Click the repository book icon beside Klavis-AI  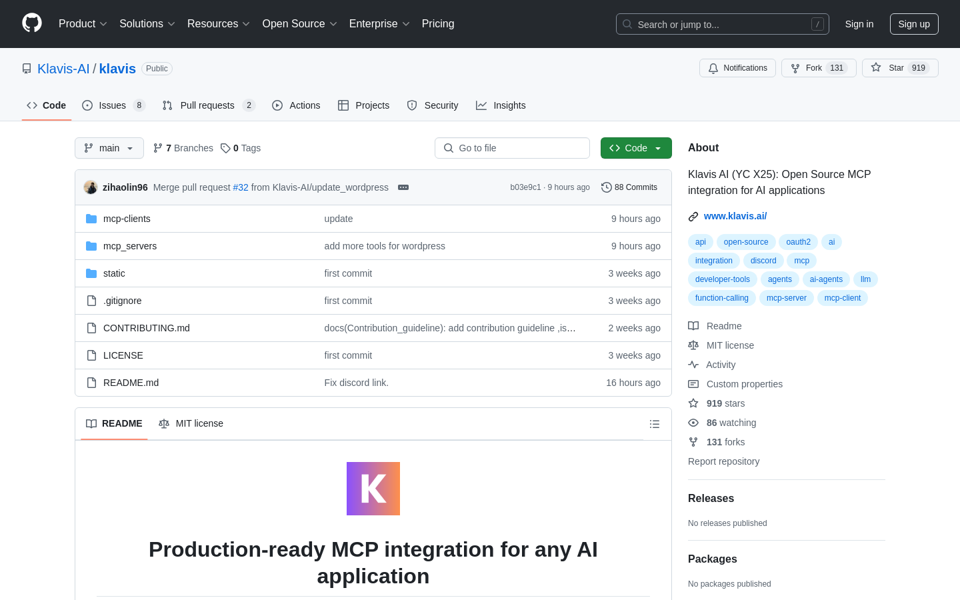point(27,69)
